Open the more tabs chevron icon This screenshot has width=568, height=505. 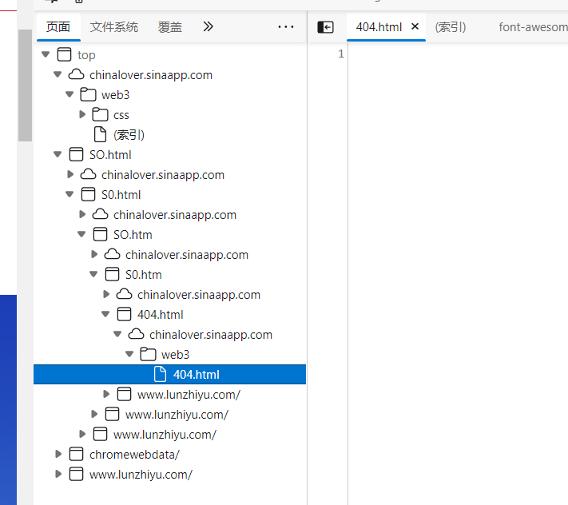click(208, 26)
